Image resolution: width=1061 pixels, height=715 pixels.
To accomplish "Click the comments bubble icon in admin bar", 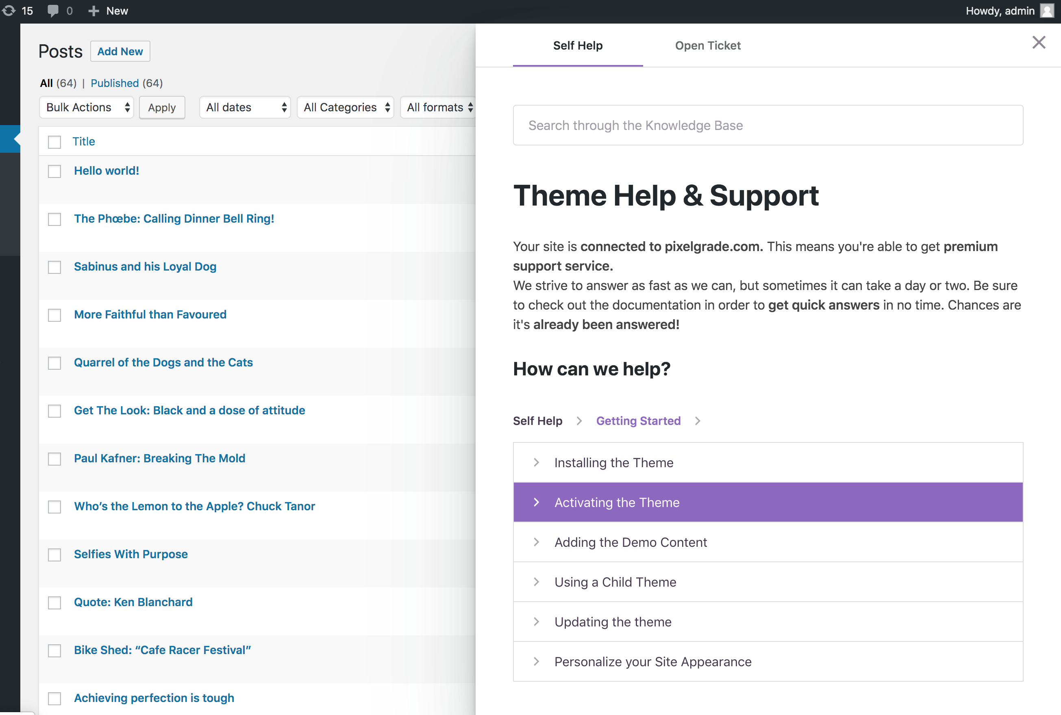I will pos(53,11).
